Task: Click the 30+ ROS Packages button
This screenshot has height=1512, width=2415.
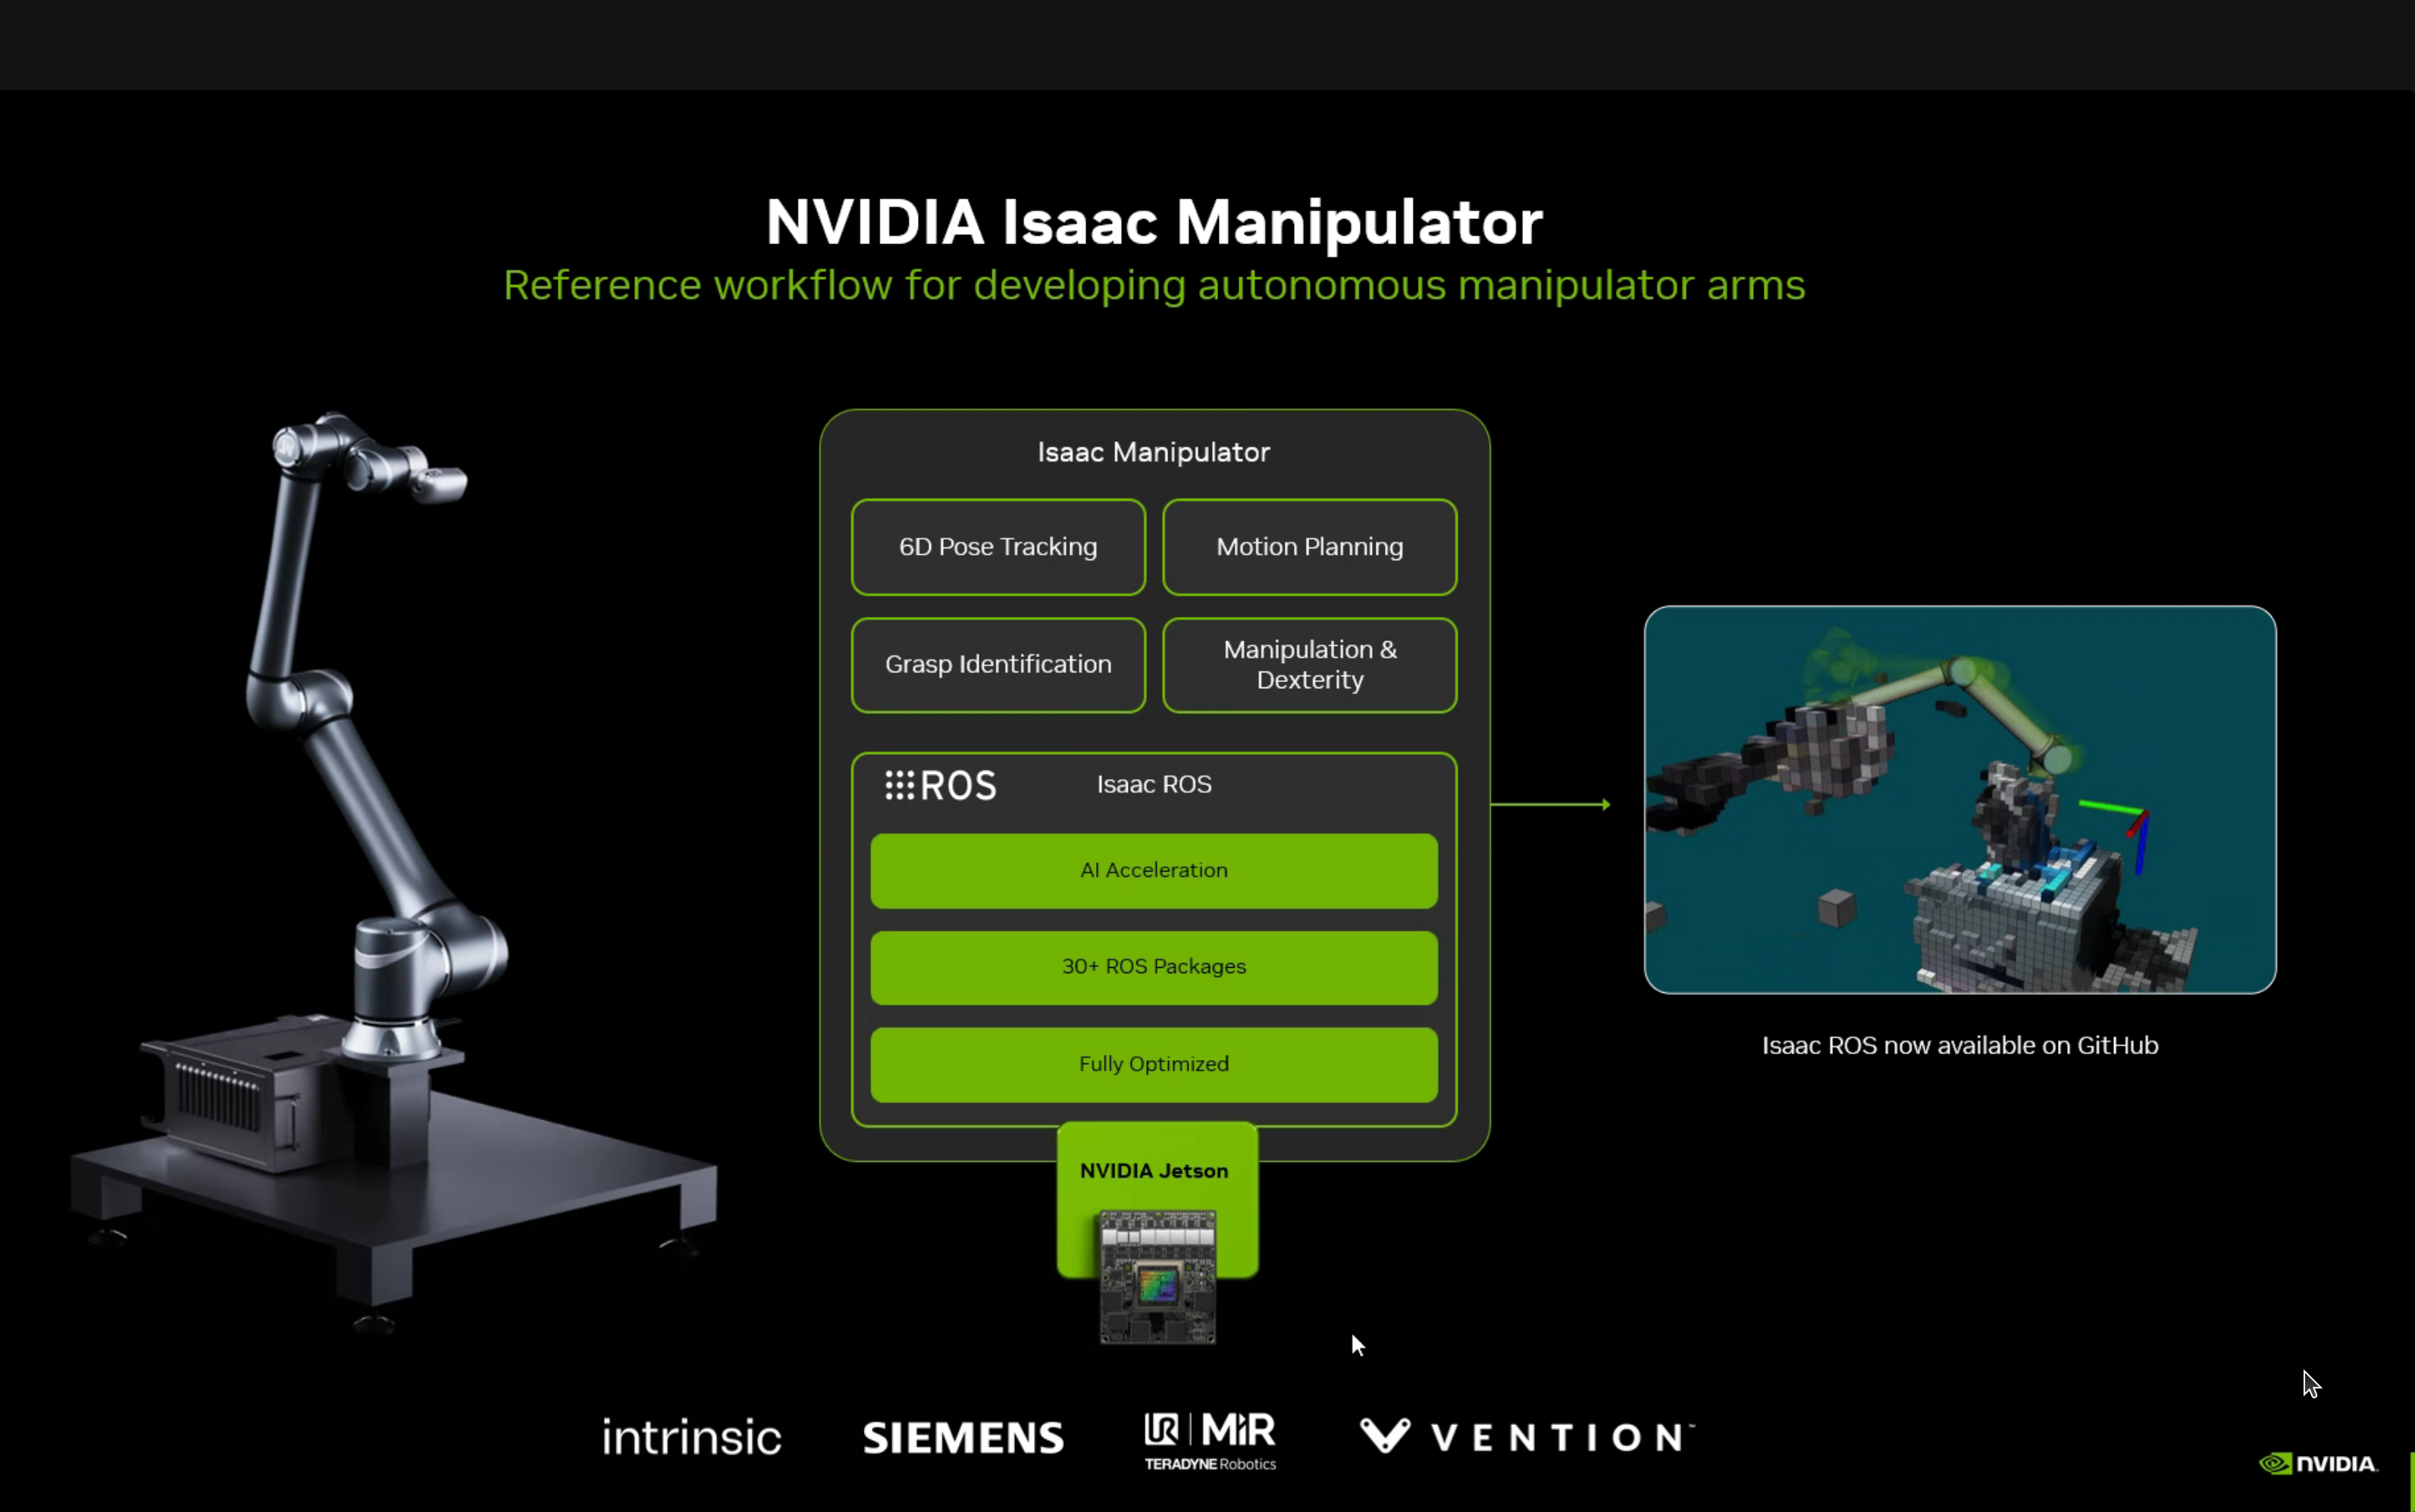Action: tap(1153, 966)
